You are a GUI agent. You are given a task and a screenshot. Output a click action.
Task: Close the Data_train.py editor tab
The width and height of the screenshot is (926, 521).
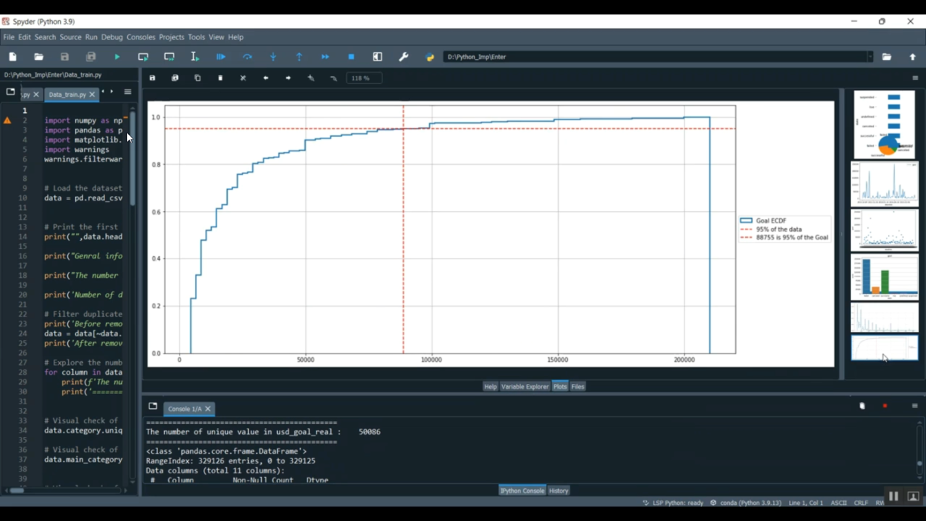(92, 94)
